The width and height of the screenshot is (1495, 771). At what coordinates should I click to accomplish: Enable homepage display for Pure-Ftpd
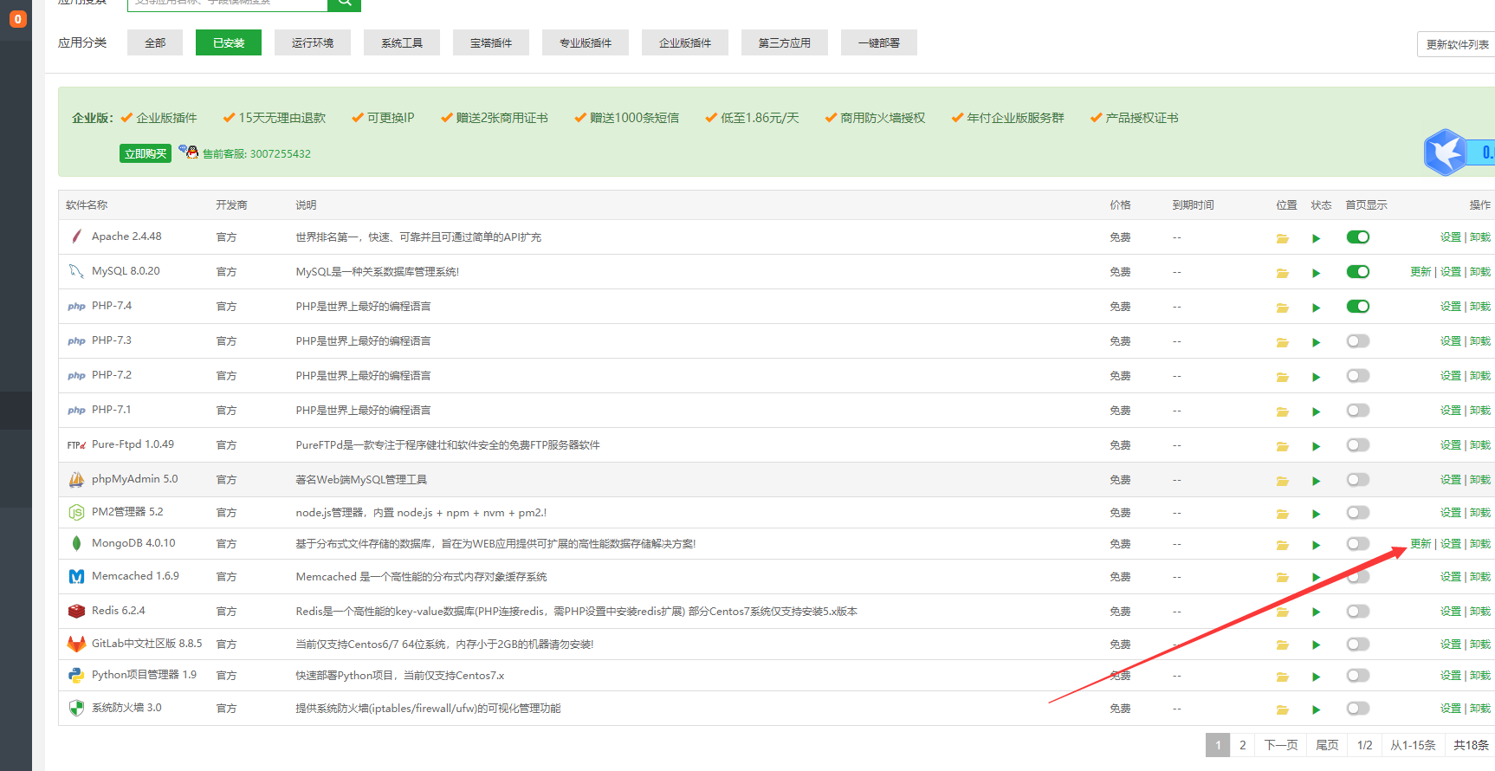(x=1358, y=445)
